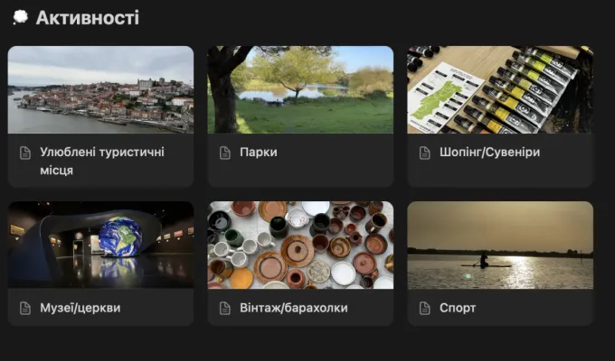Open the Улюблені туристичні місця page
The width and height of the screenshot is (615, 361).
click(102, 161)
